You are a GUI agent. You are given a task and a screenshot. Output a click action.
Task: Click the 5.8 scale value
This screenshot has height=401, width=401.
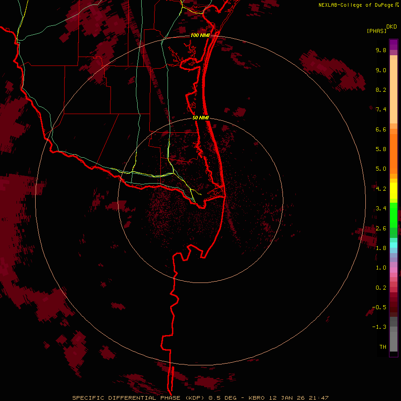381,149
